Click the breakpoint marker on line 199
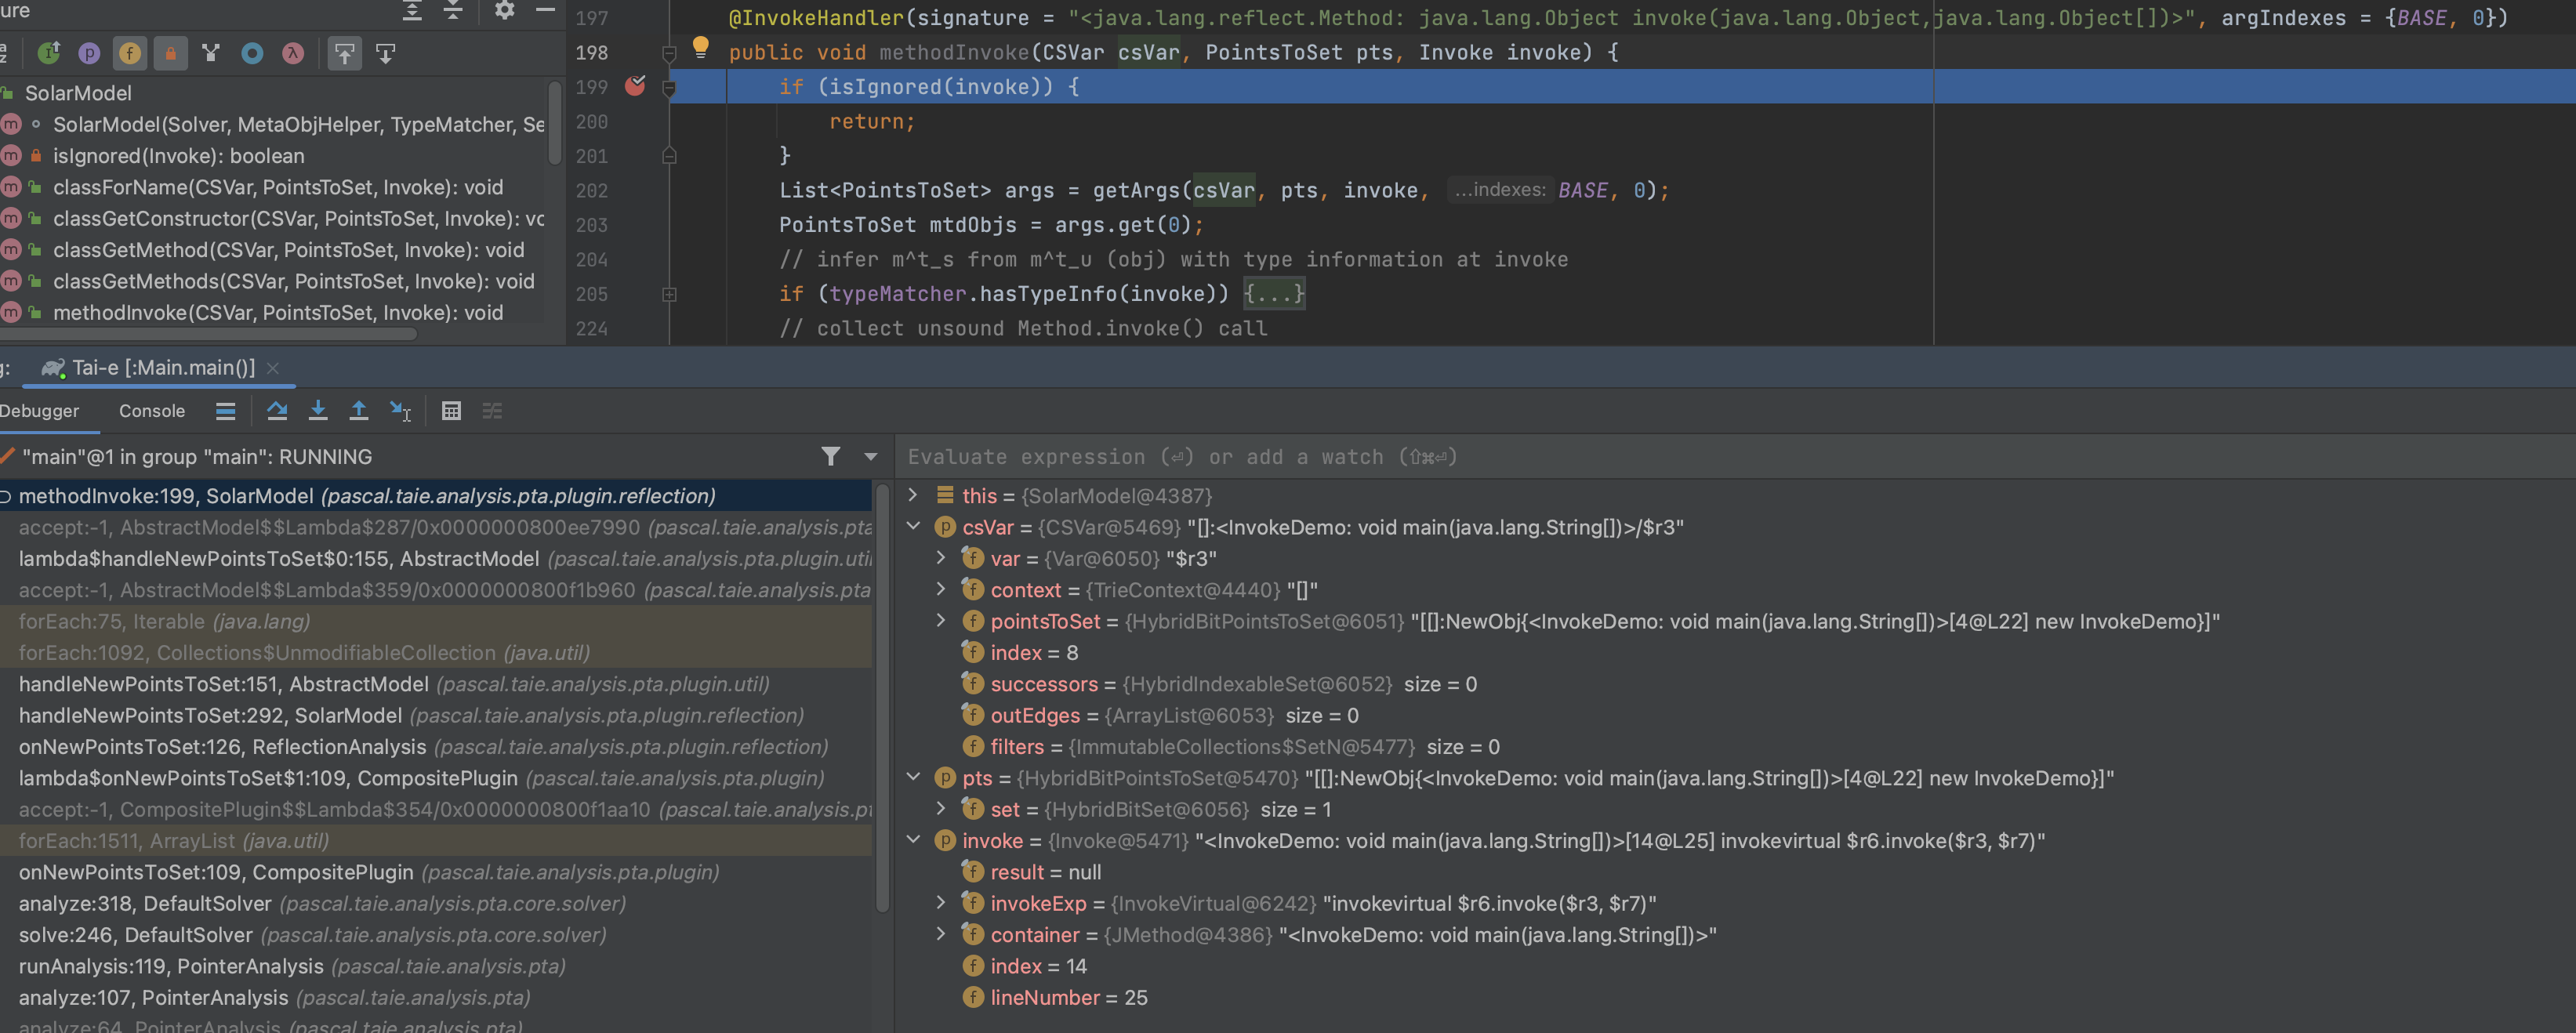 [635, 86]
